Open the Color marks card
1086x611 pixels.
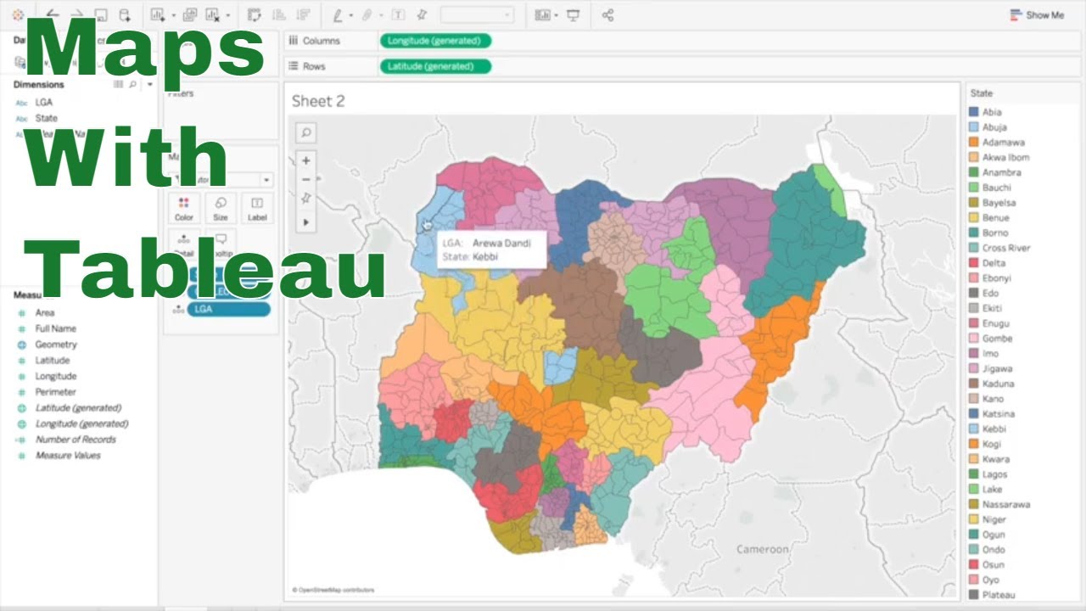pyautogui.click(x=184, y=208)
